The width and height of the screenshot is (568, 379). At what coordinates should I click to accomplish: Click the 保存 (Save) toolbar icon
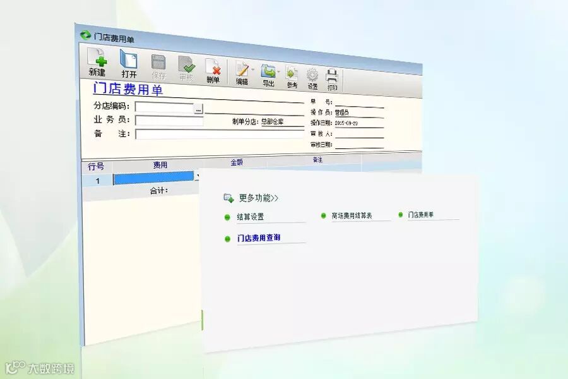[158, 67]
